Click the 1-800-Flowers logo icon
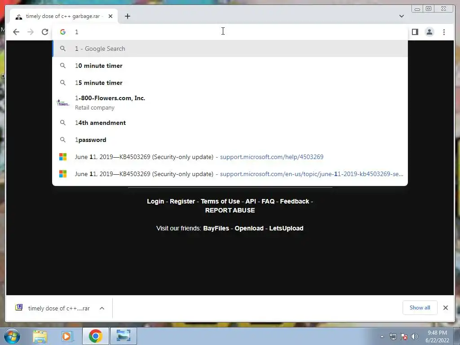 pos(63,103)
